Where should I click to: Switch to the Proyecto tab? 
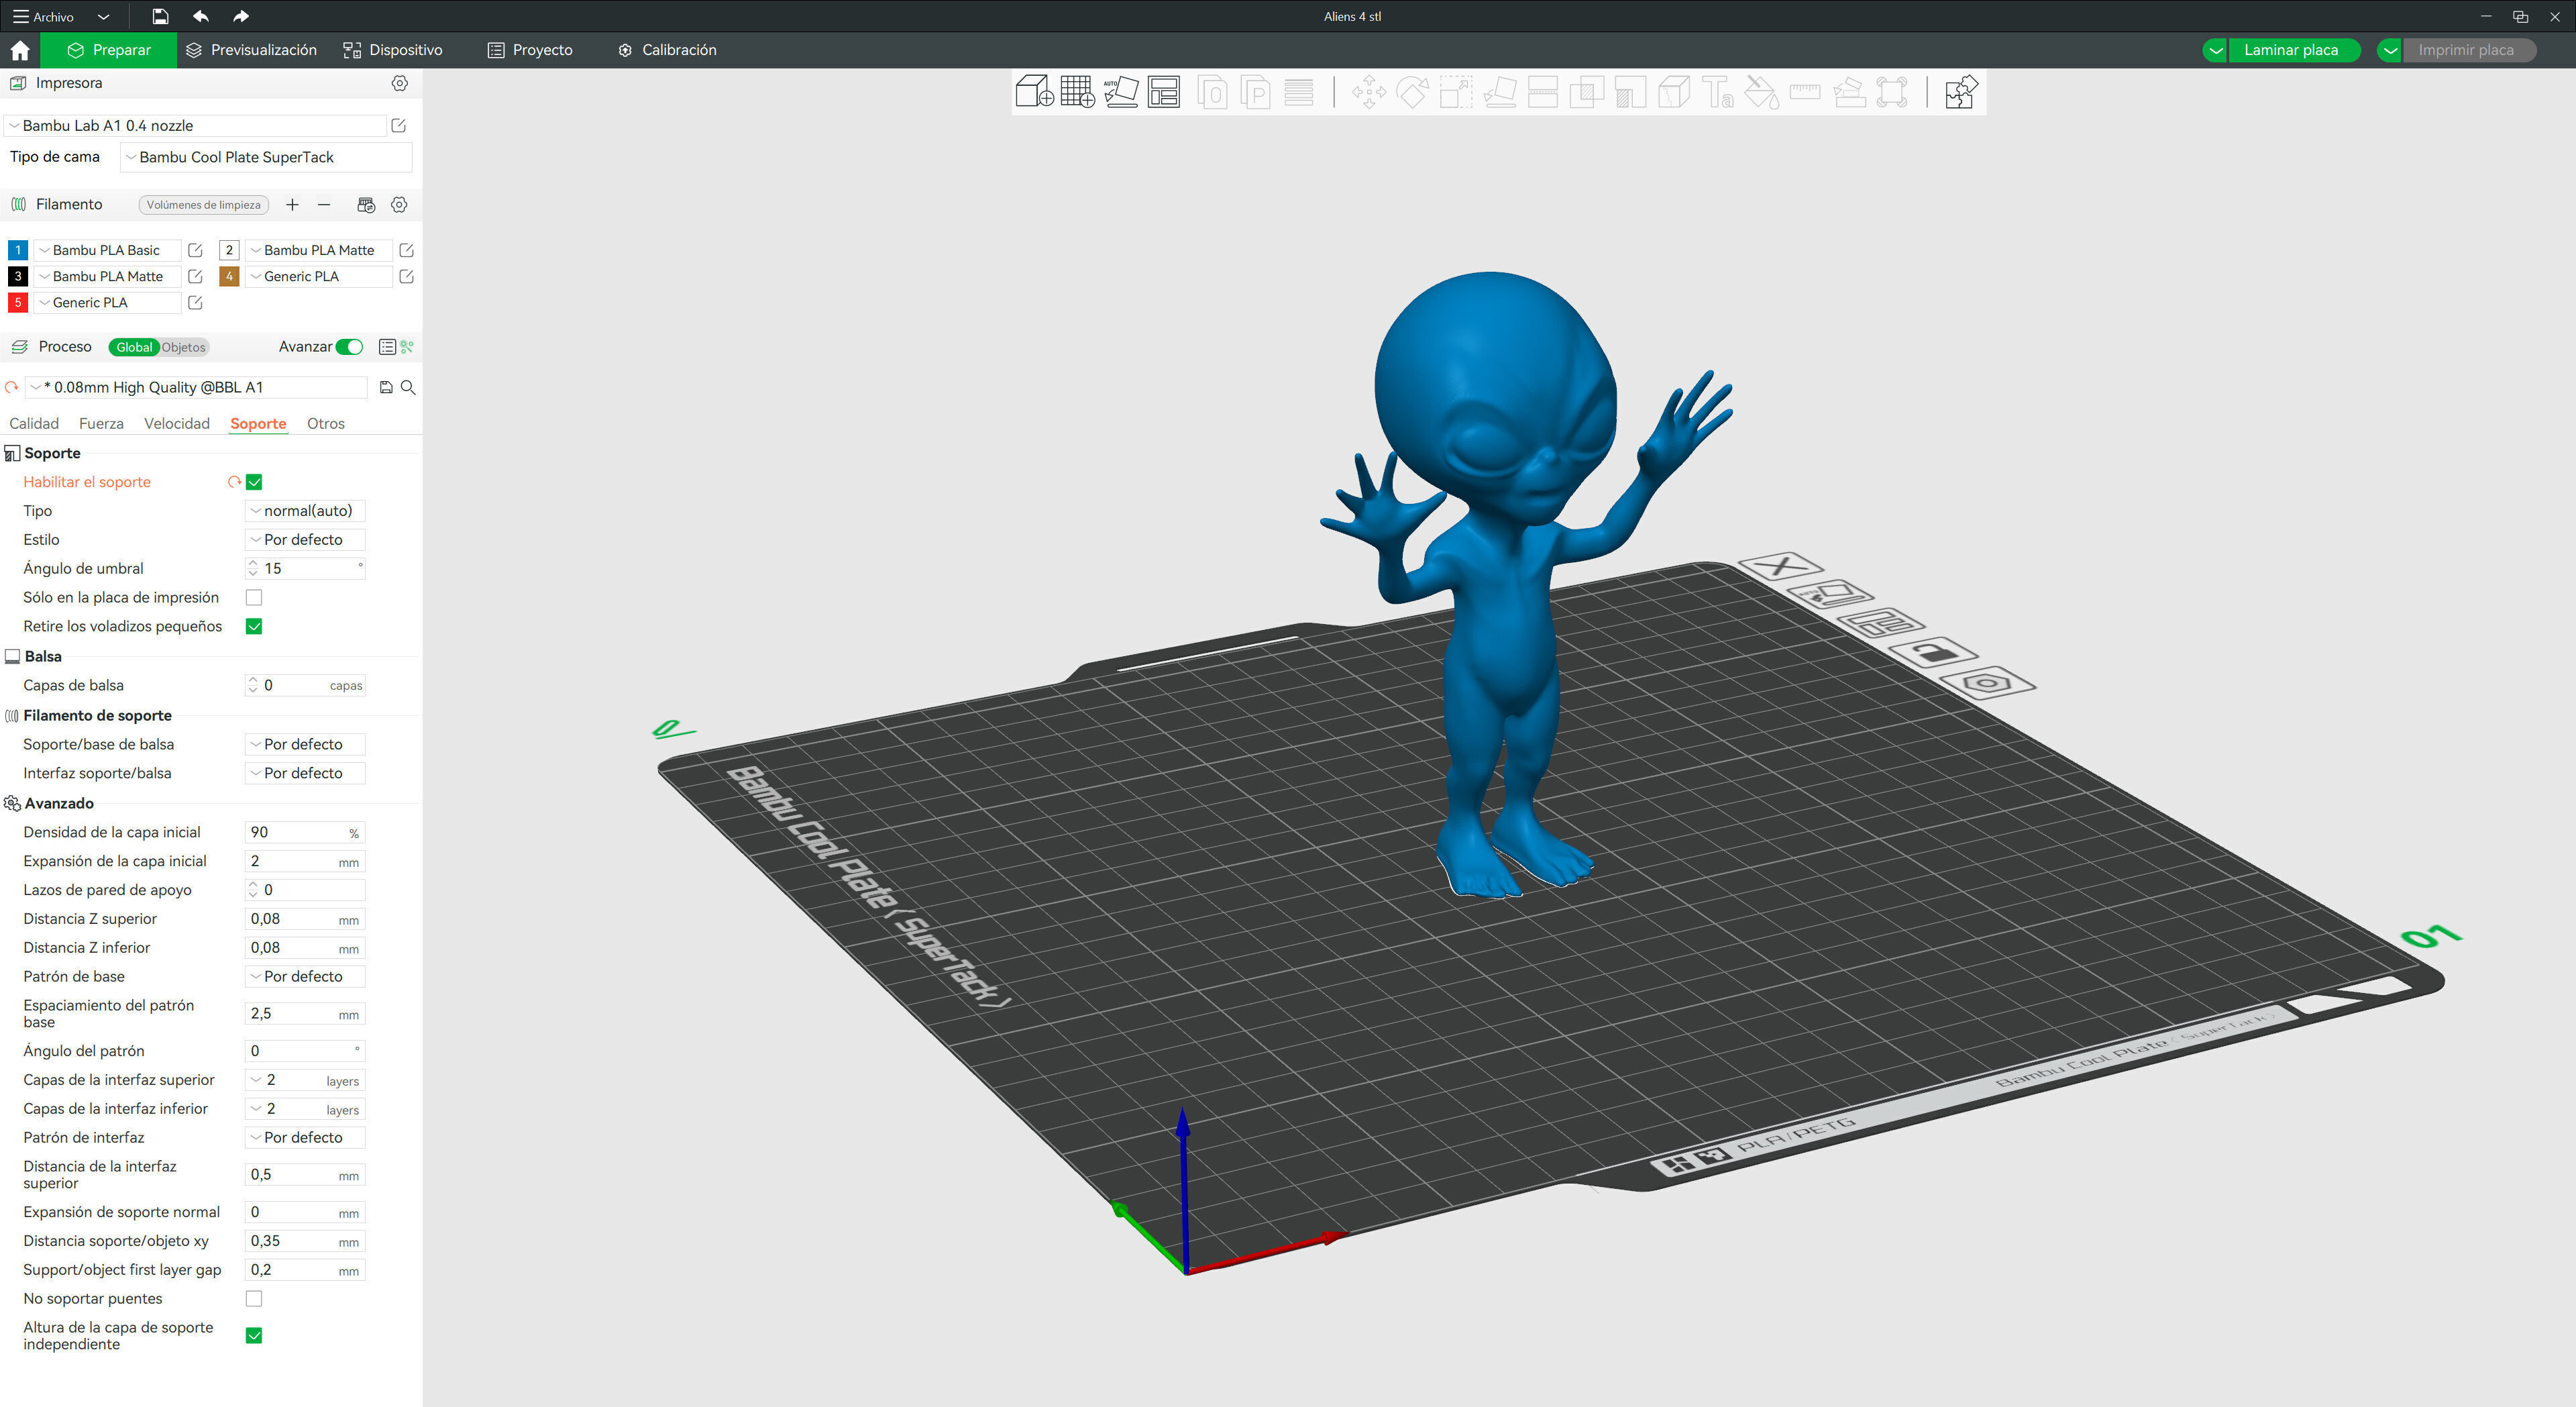point(530,50)
